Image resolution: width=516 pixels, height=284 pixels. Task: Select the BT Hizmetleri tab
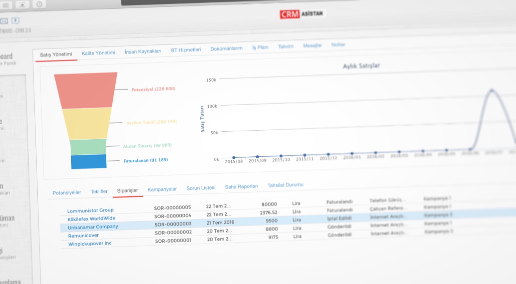coord(186,50)
